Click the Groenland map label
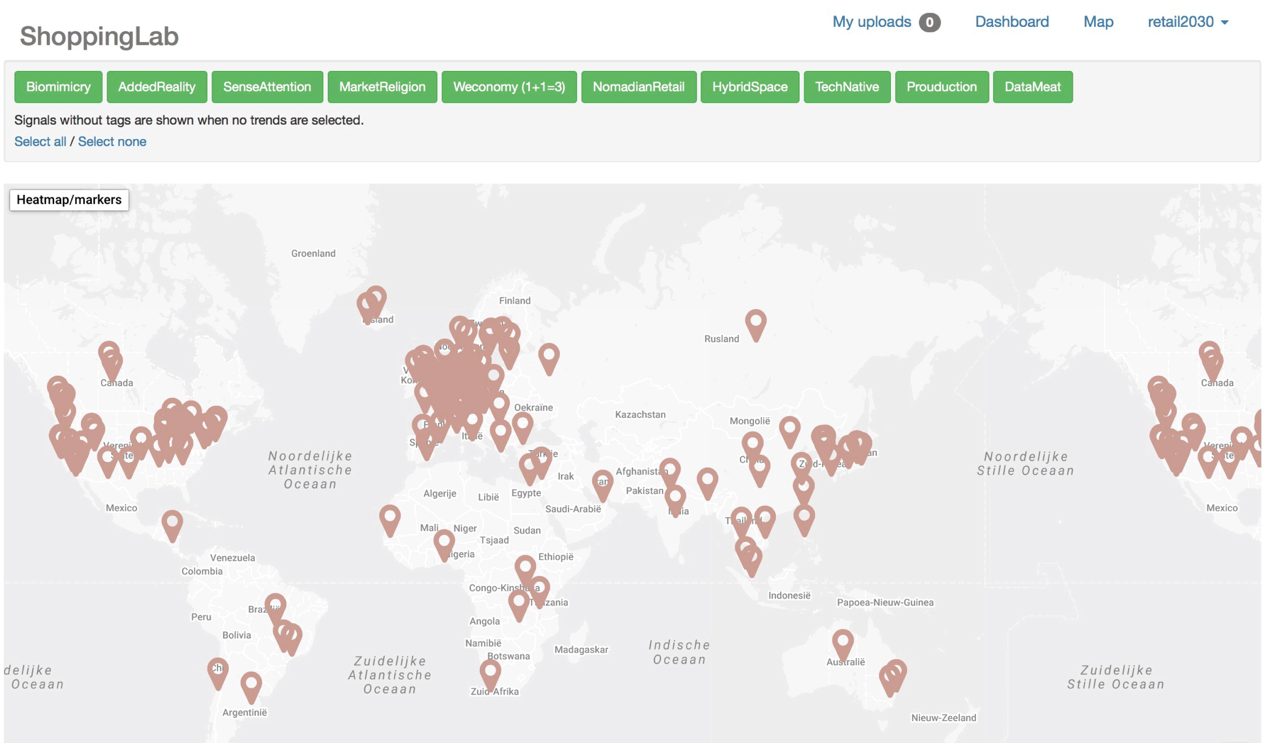 313,254
